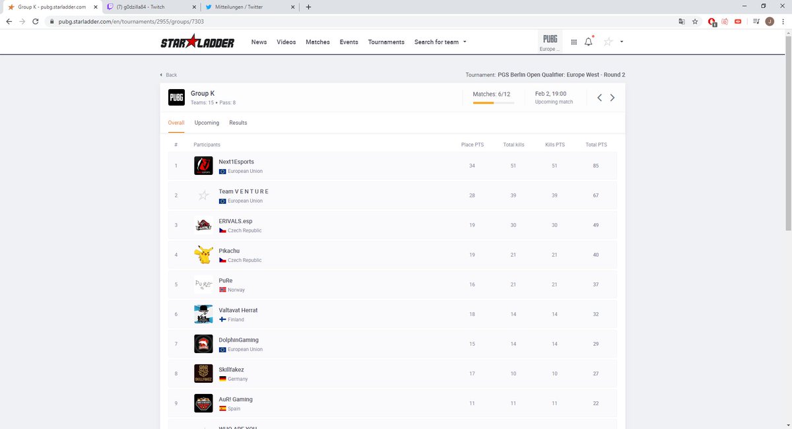792x429 pixels.
Task: Open PuRe team name
Action: point(226,280)
